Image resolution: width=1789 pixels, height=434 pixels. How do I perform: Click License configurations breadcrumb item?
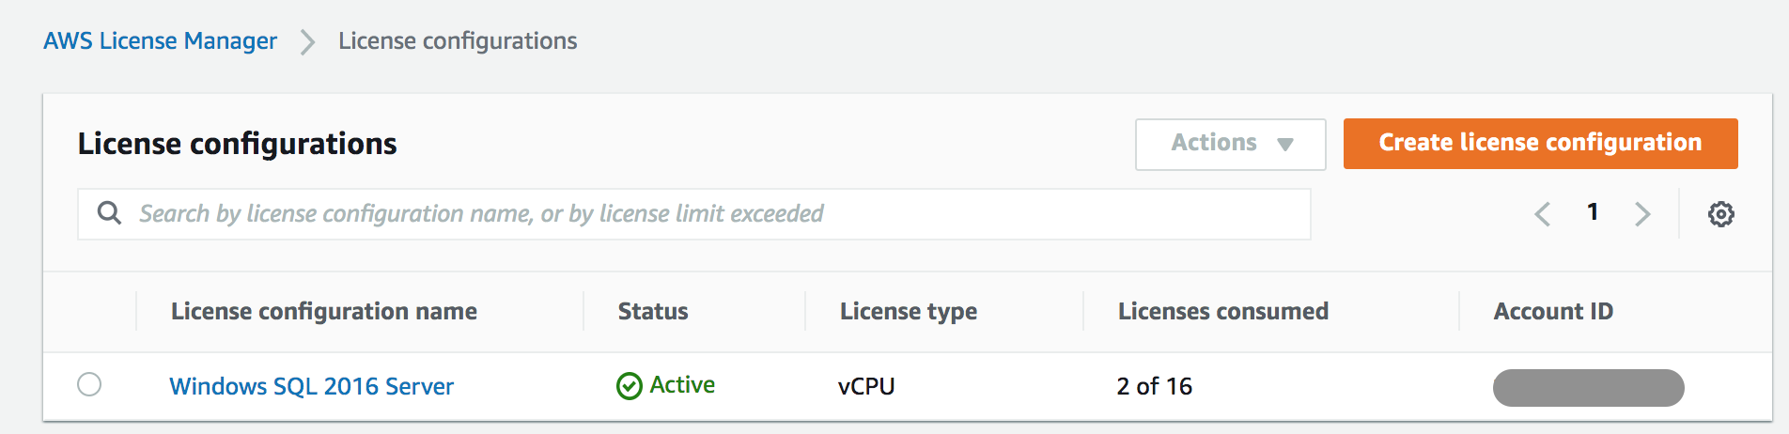coord(458,41)
